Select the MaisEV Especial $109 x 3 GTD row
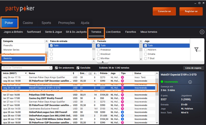 tap(79, 88)
